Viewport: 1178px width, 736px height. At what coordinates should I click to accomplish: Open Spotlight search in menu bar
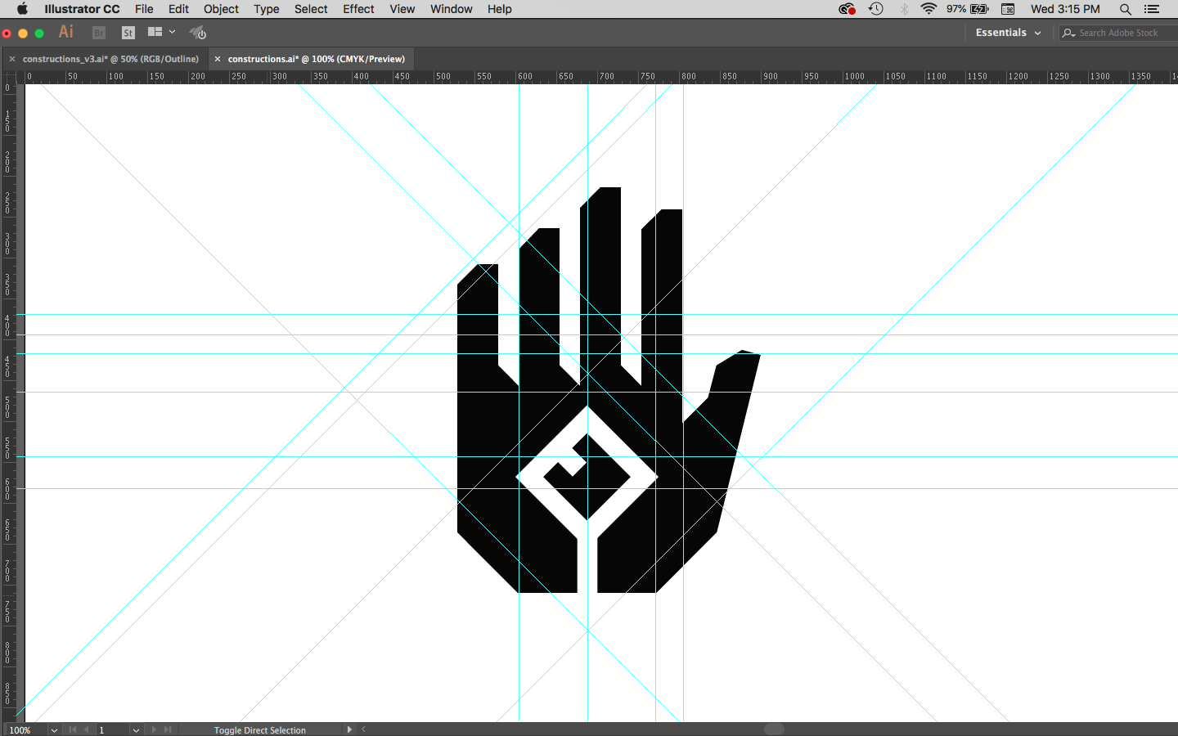point(1126,9)
